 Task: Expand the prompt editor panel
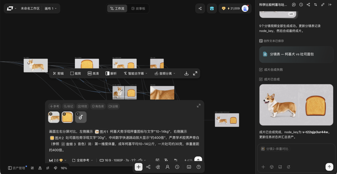[198, 105]
